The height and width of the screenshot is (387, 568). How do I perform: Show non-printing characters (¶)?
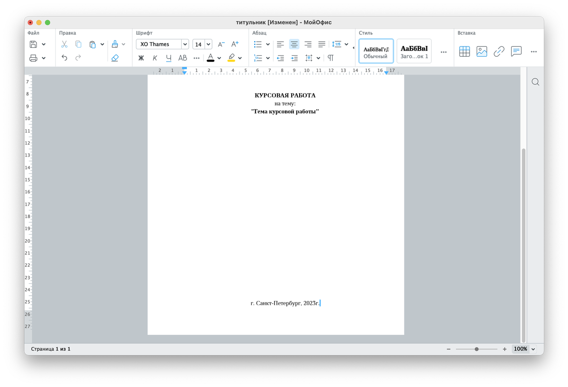coord(331,58)
